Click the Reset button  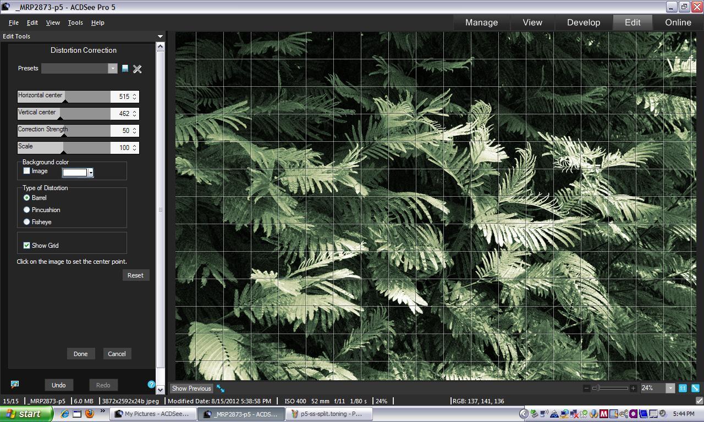point(135,275)
